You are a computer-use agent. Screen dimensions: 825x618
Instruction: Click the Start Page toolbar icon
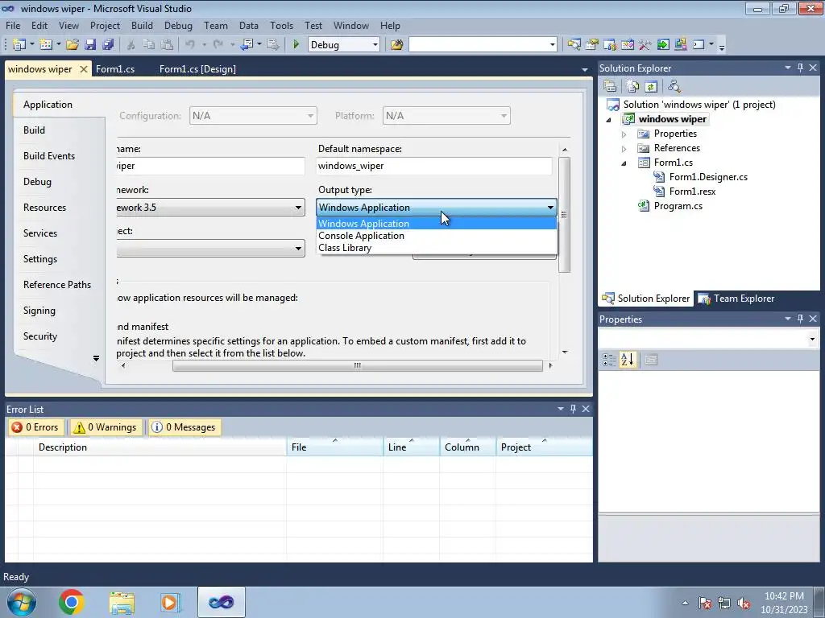(663, 45)
